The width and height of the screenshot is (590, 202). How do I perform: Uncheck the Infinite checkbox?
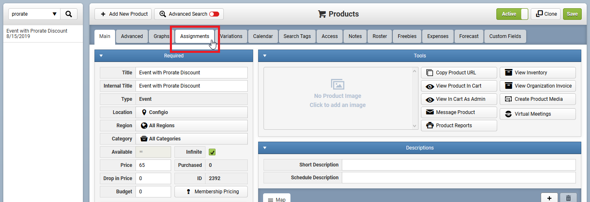212,152
